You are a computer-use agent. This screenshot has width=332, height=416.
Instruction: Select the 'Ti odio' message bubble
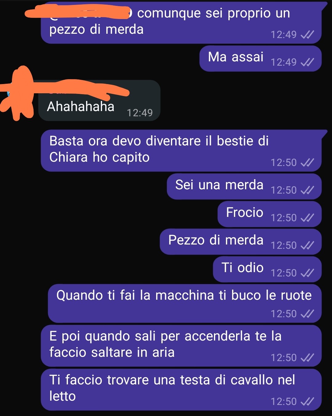(267, 269)
